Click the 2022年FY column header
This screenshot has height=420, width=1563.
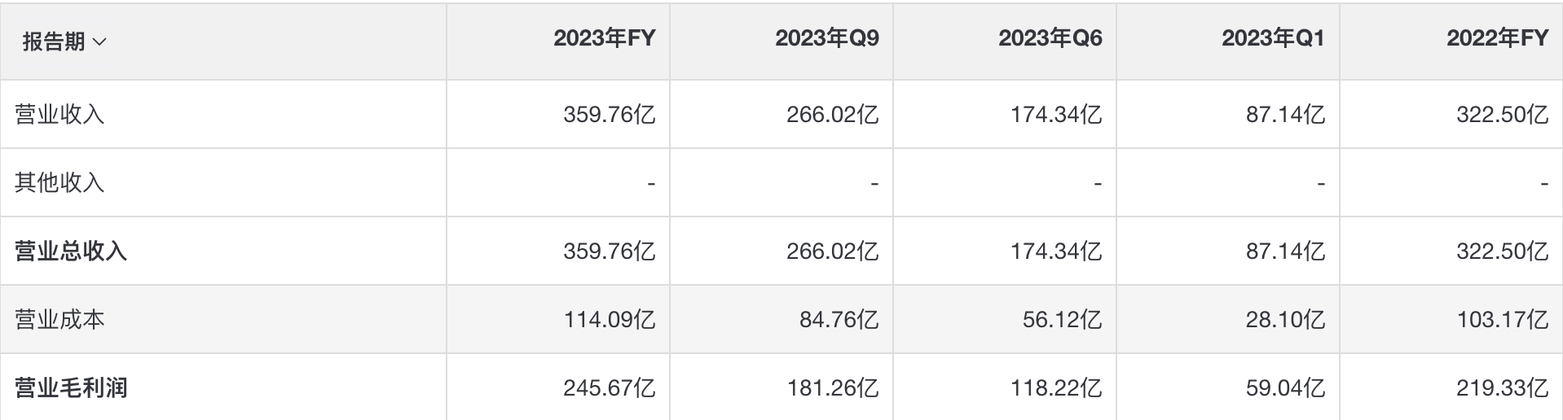pyautogui.click(x=1497, y=38)
